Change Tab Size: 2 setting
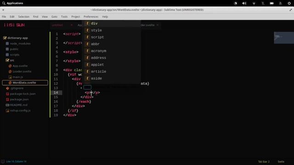Screen dimensions: 294x165 click(x=264, y=162)
